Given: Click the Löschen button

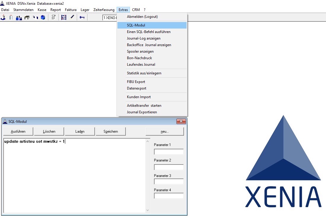Looking at the screenshot, I should [49, 131].
